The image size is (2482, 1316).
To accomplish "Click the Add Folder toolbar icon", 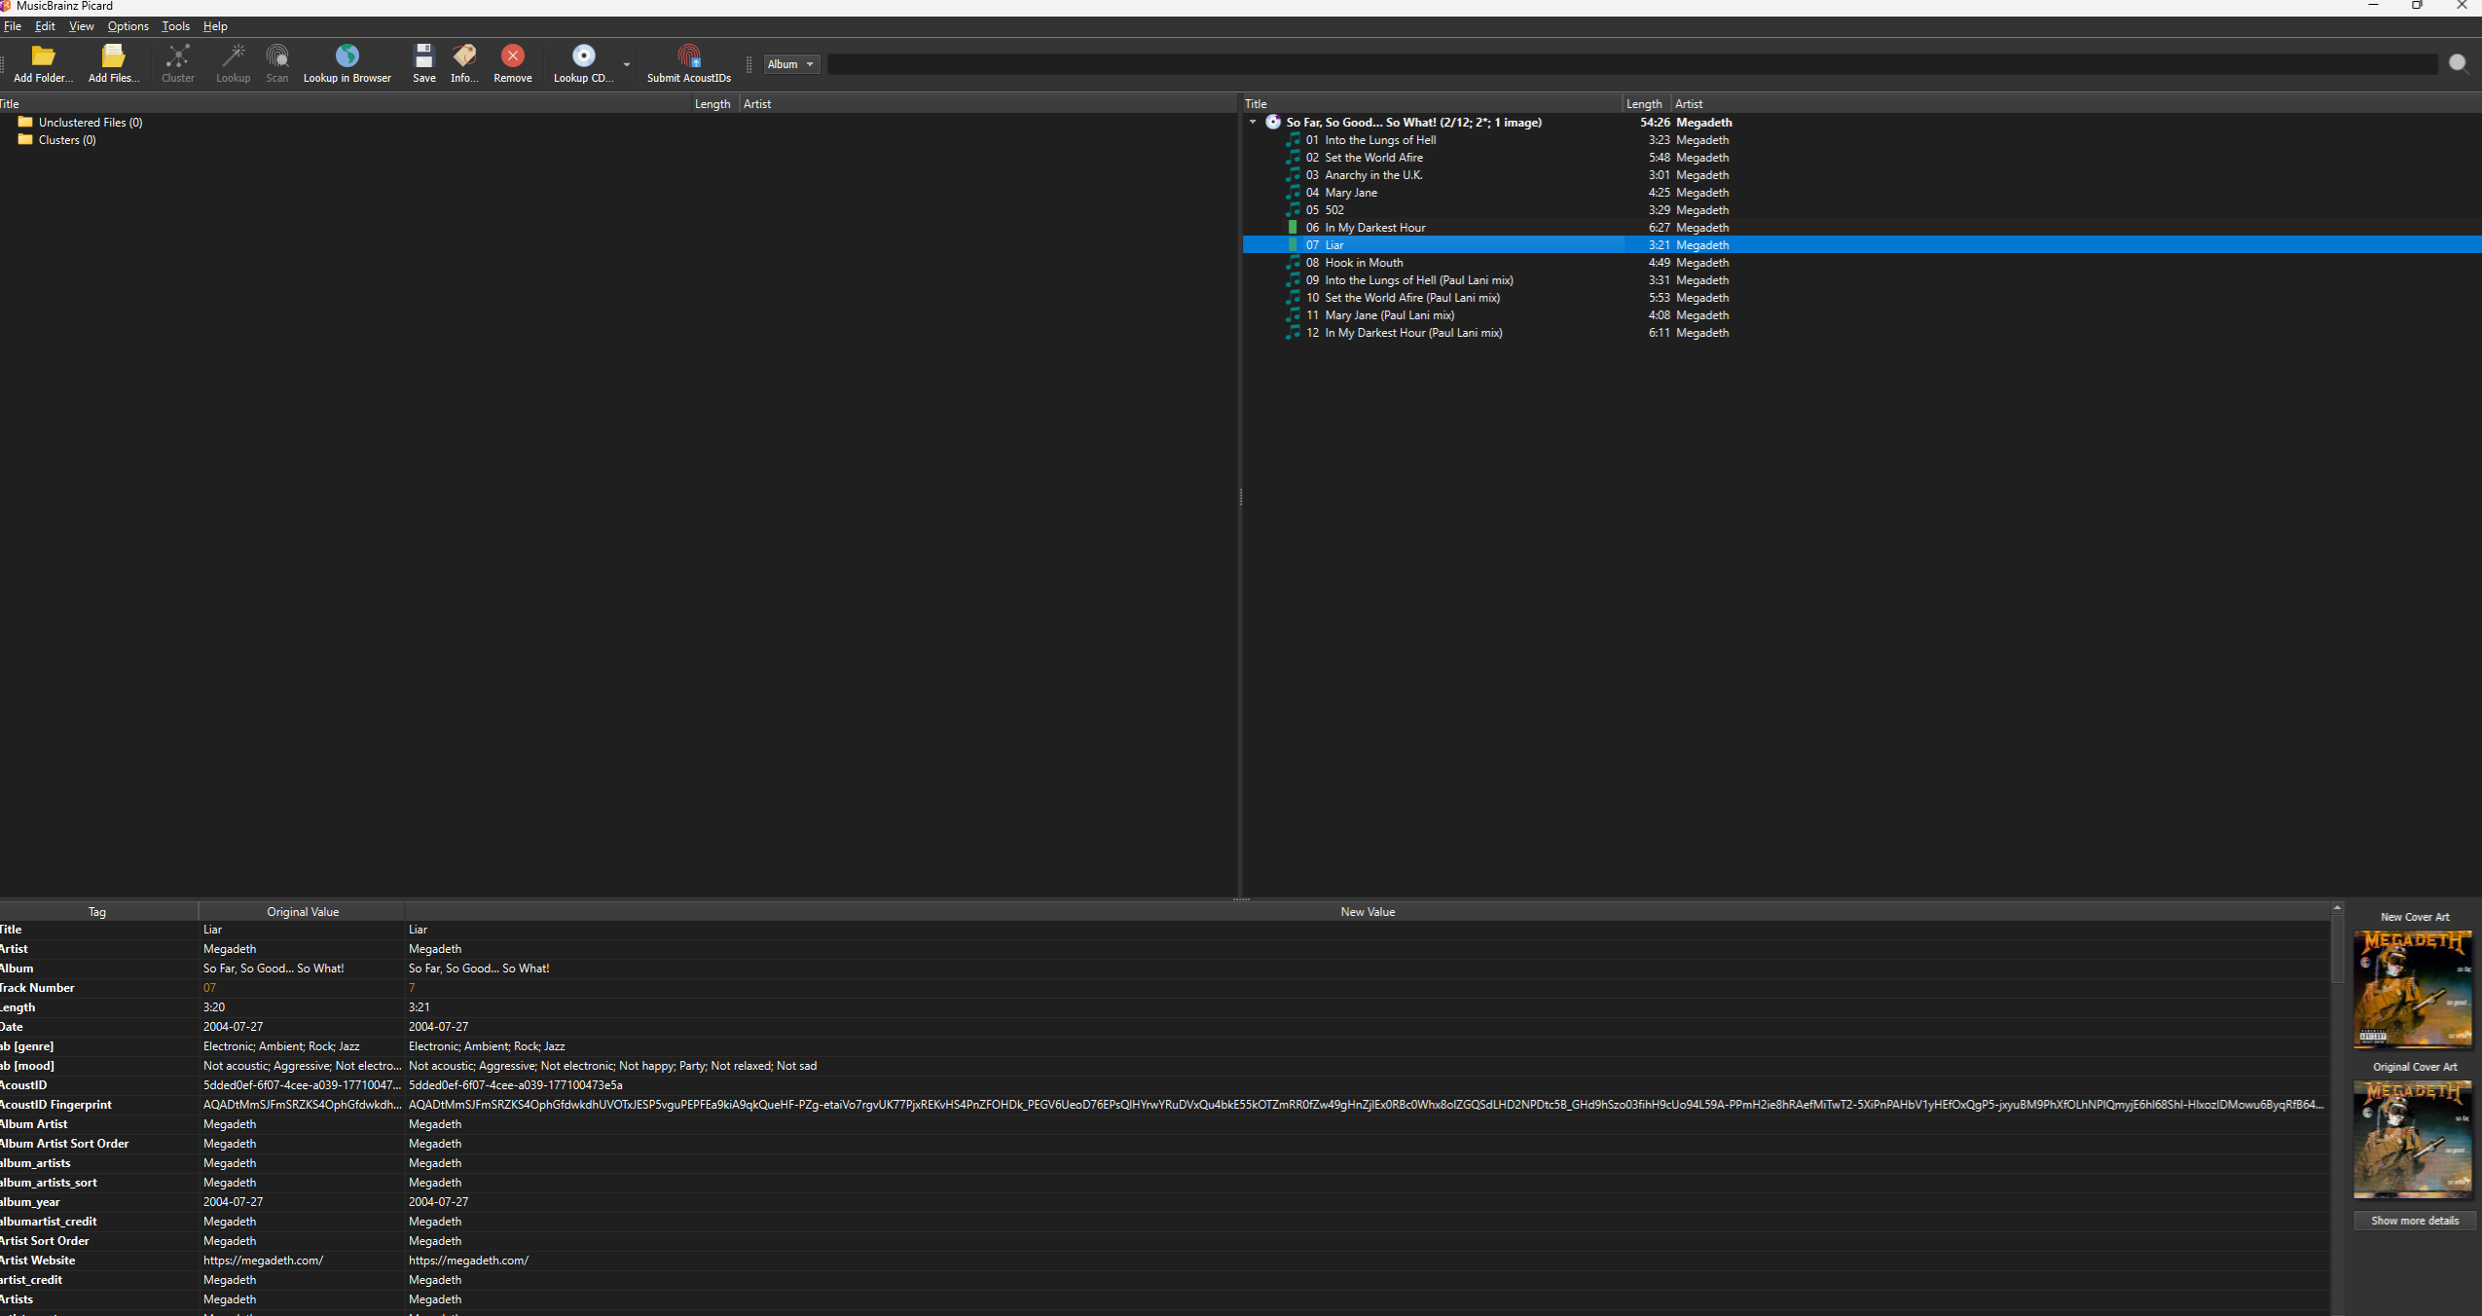I will 43,55.
